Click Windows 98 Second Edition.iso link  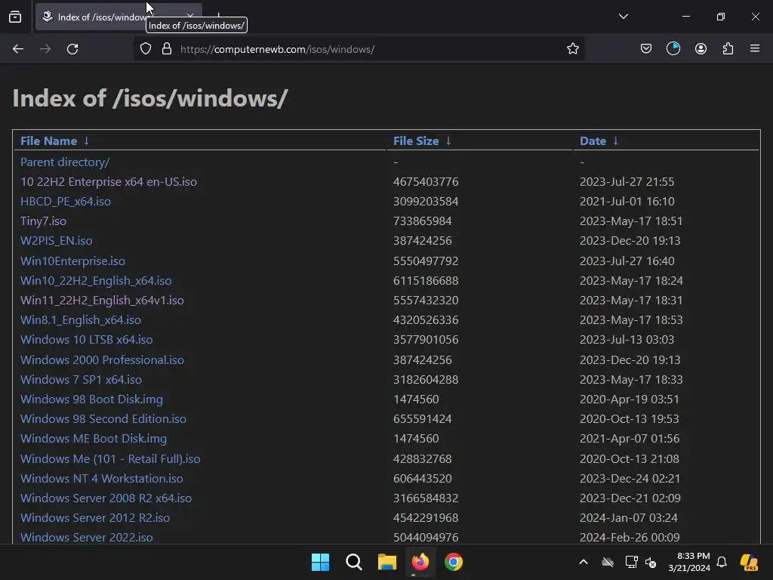point(103,419)
